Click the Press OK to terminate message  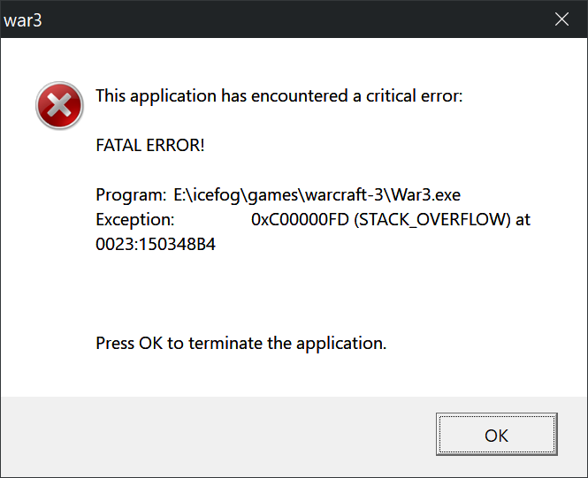point(241,343)
